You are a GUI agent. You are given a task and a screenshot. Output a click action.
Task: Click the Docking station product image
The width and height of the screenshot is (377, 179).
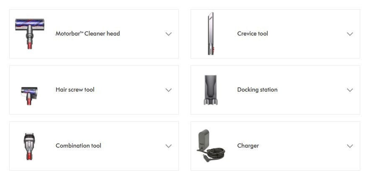pyautogui.click(x=210, y=90)
